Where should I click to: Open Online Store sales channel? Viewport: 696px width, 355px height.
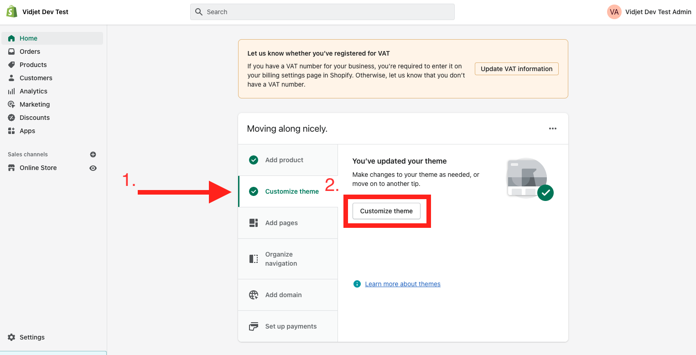(38, 168)
